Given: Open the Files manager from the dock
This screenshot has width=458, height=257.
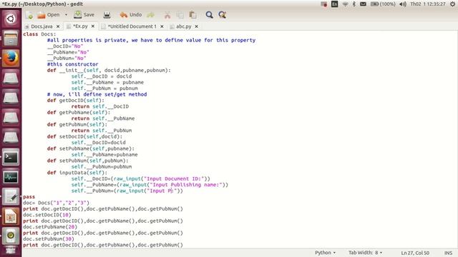Looking at the screenshot, I should (11, 39).
